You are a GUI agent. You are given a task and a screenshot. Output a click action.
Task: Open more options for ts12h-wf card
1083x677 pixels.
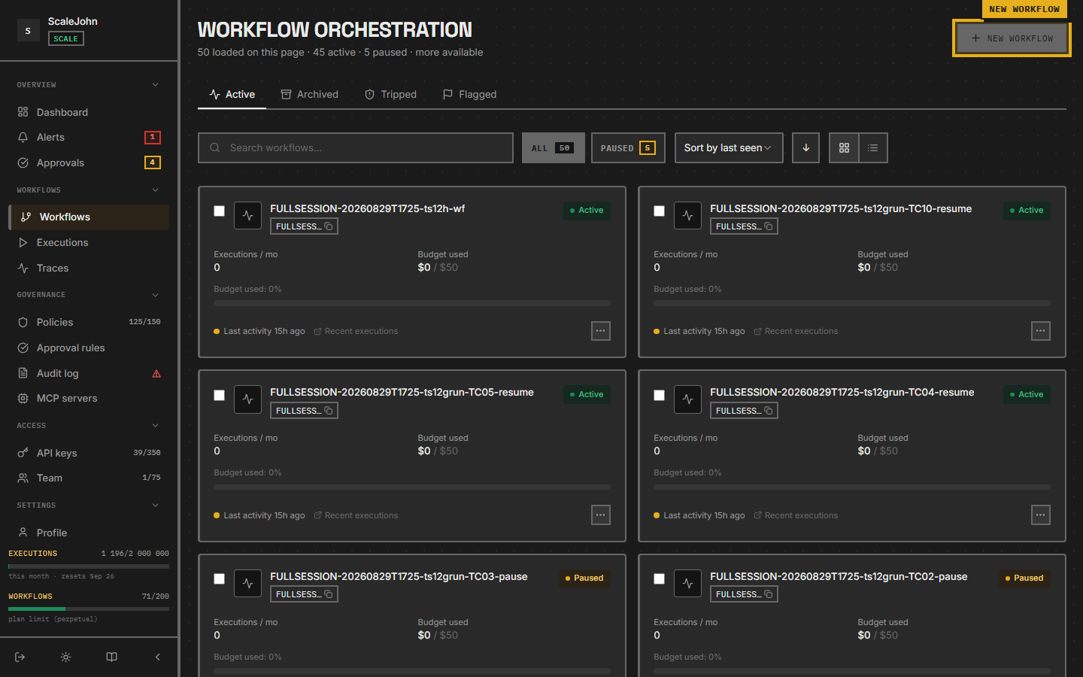pos(600,331)
